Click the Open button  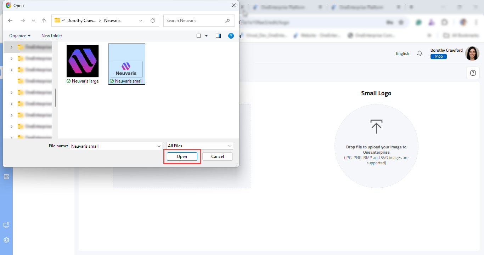182,157
